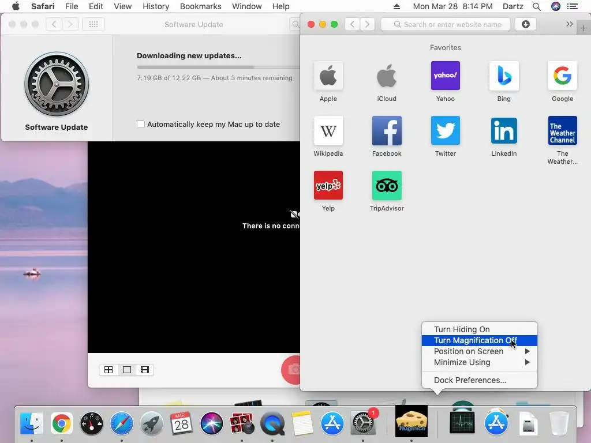Screen dimensions: 591x443
Task: Open the Wikipedia favorite
Action: [x=328, y=131]
